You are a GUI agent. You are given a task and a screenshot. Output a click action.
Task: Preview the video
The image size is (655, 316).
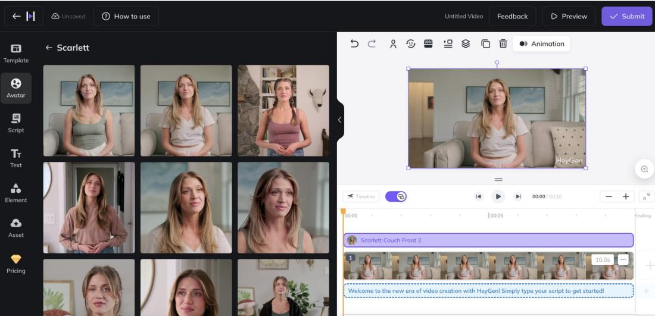pos(569,16)
